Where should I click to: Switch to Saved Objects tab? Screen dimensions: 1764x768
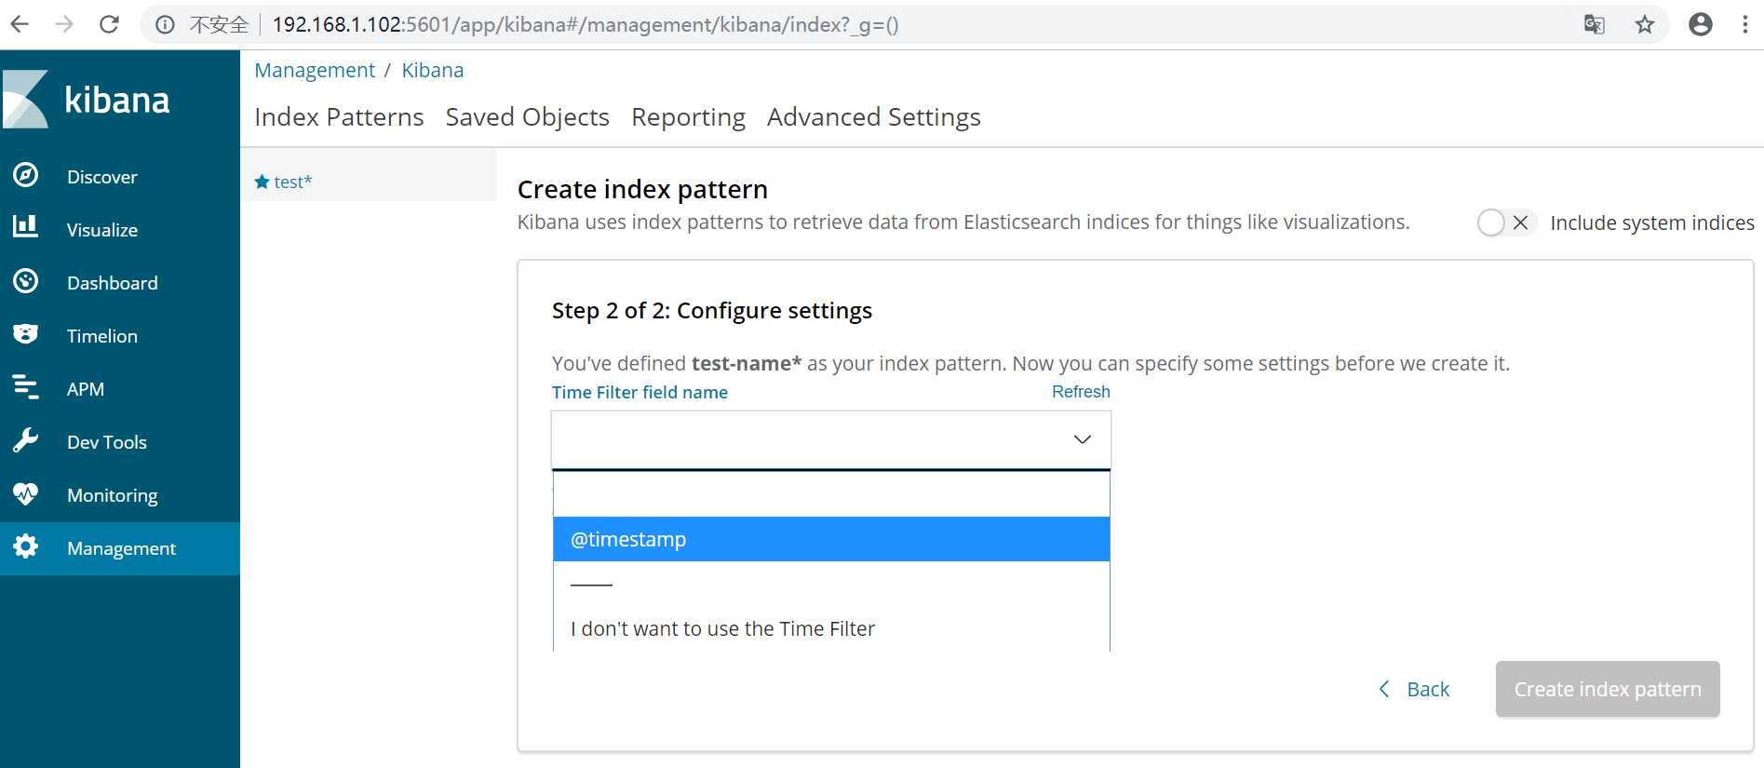527,117
